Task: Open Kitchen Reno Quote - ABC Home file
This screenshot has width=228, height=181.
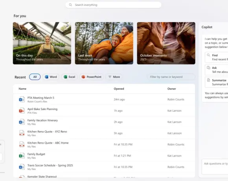Action: coord(48,143)
